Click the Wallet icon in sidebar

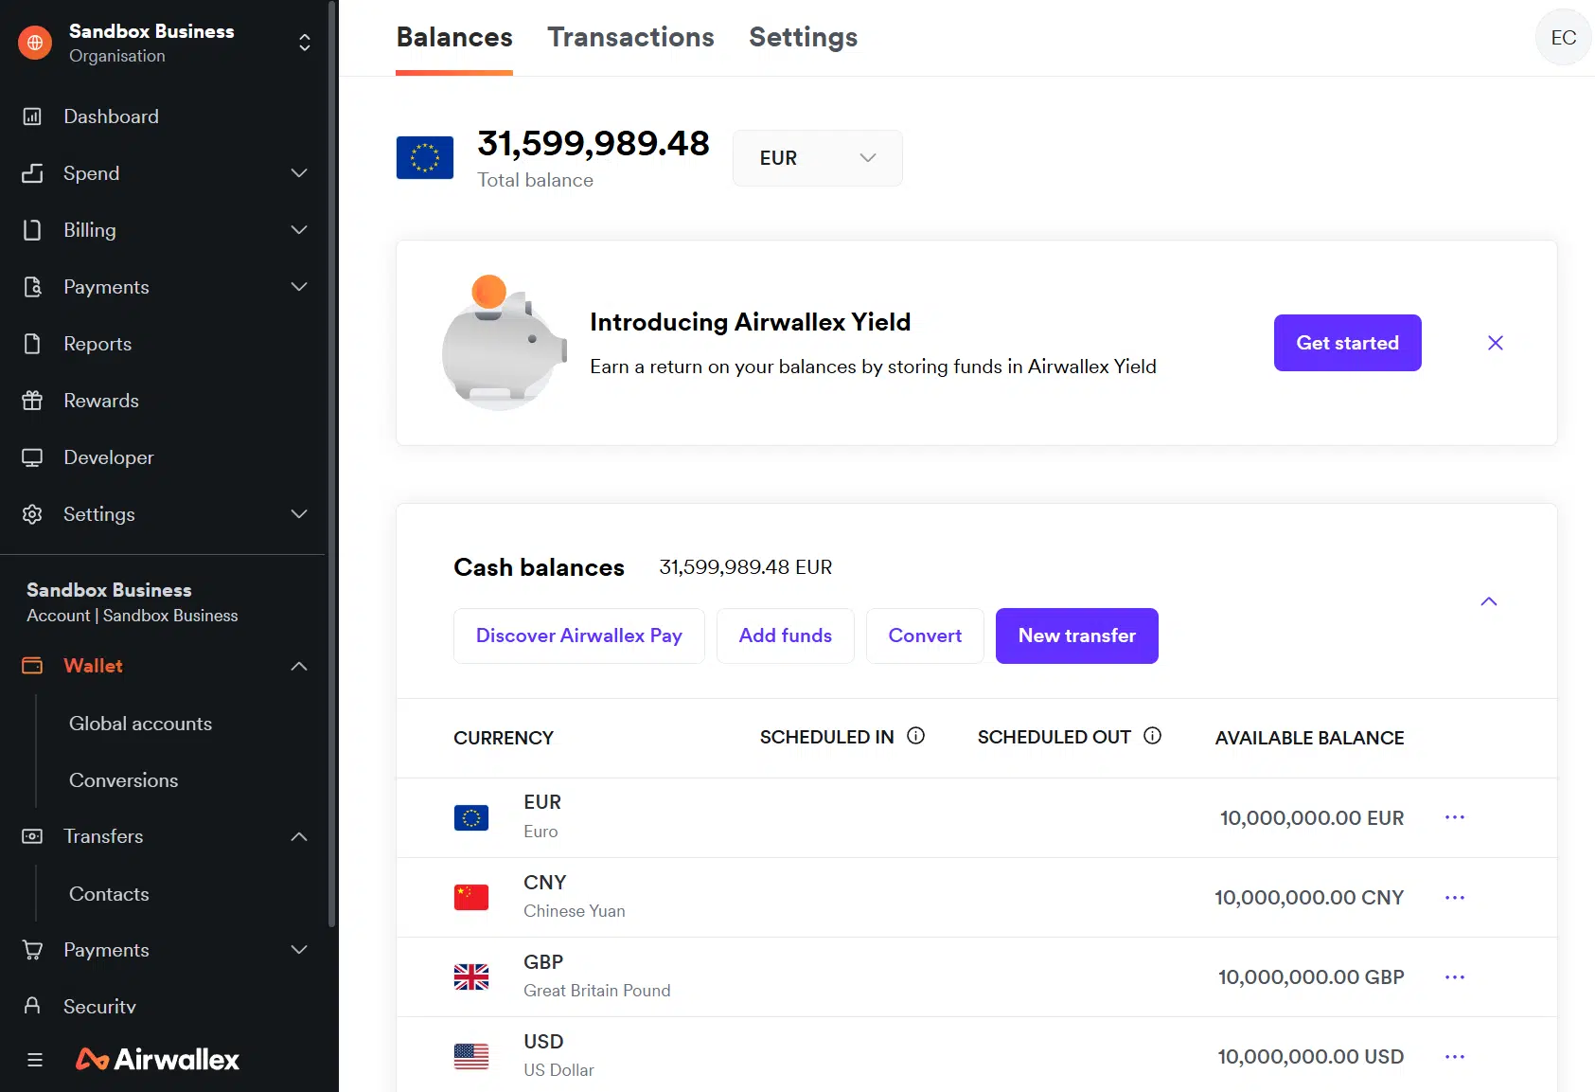point(32,666)
